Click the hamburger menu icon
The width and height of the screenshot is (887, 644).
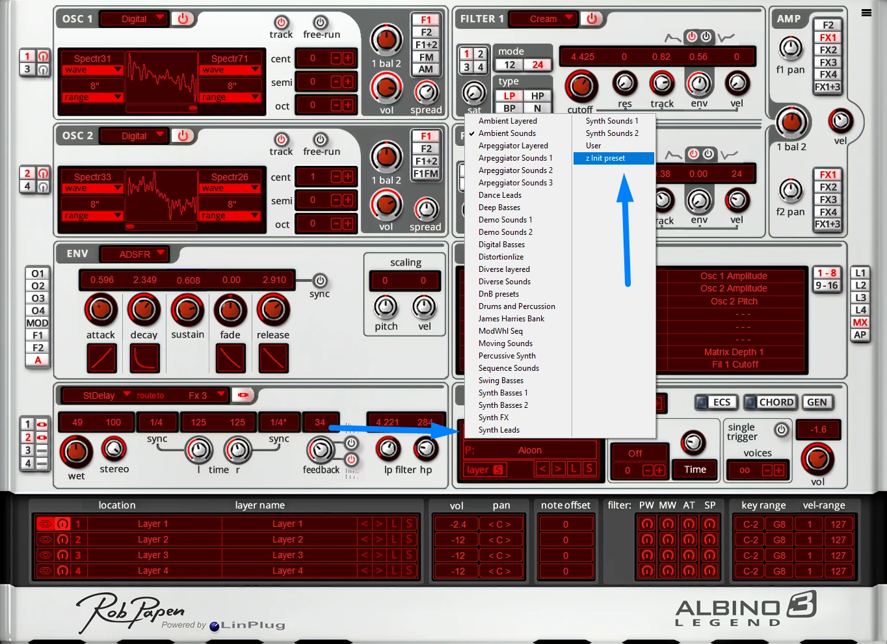(x=866, y=12)
